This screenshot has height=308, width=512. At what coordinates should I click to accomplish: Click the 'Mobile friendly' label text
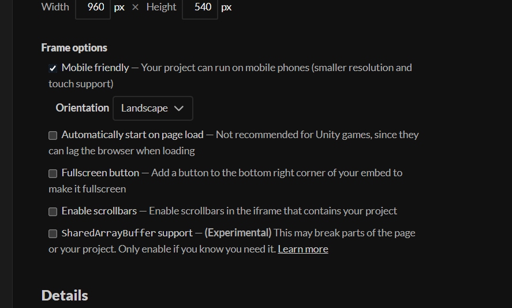point(95,68)
